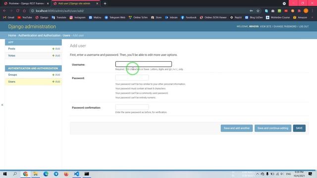317x178 pixels.
Task: Open the Instagram bookmark
Action: (78, 18)
